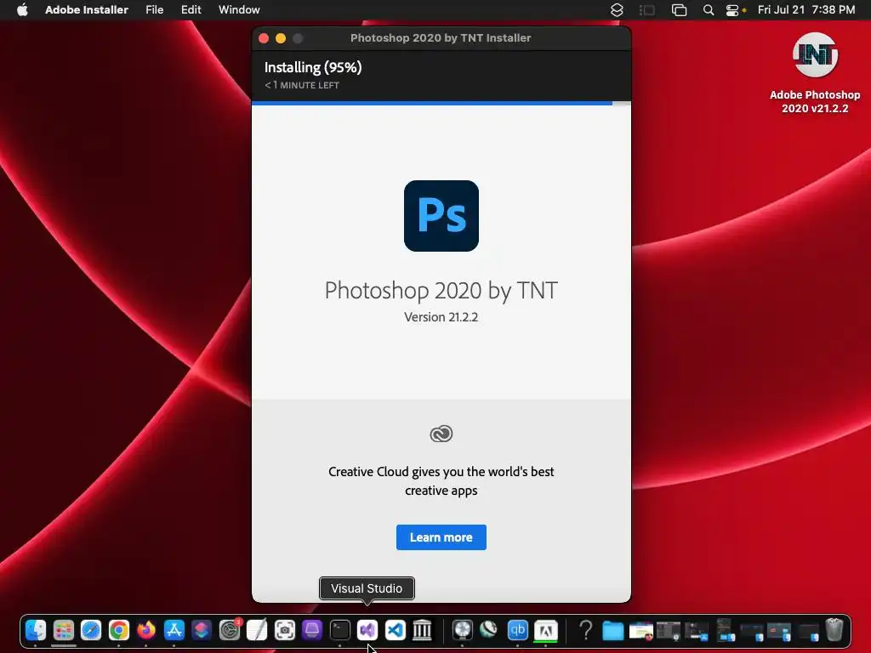Viewport: 871px width, 653px height.
Task: Open the Screenshot app from the Dock
Action: [x=284, y=630]
